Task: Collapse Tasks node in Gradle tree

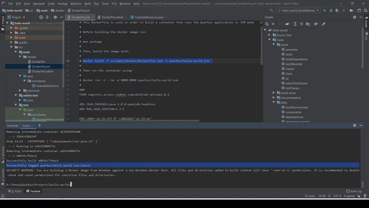Action: click(269, 40)
